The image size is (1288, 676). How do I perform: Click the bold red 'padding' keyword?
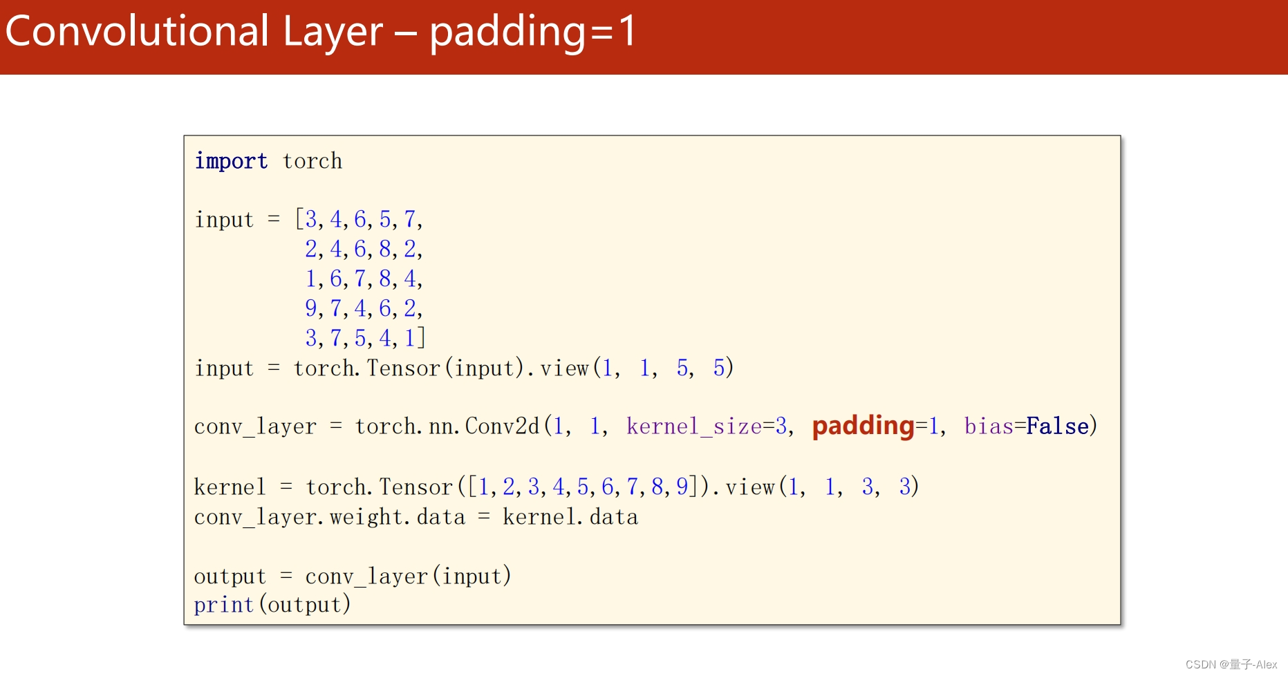click(x=863, y=426)
